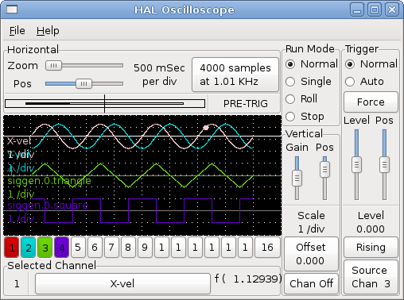Change trigger Source Chan 3

[x=371, y=277]
